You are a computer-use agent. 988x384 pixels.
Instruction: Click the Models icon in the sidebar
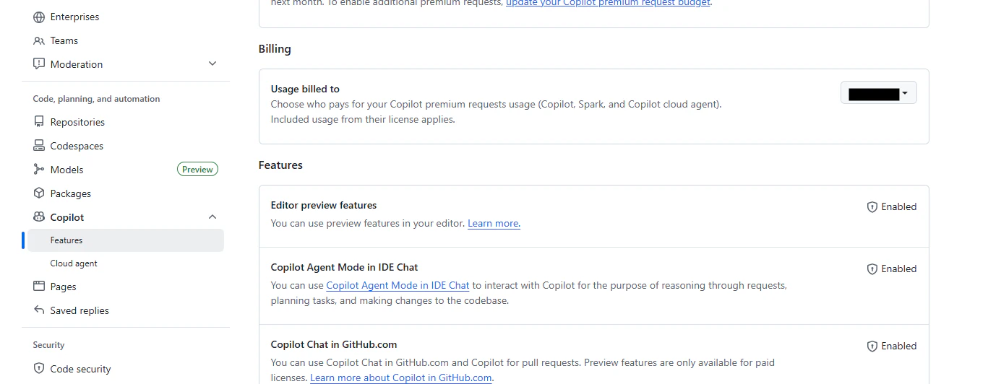point(39,170)
